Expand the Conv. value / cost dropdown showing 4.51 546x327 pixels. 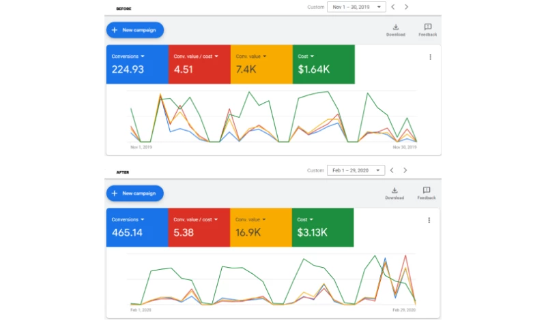(218, 57)
